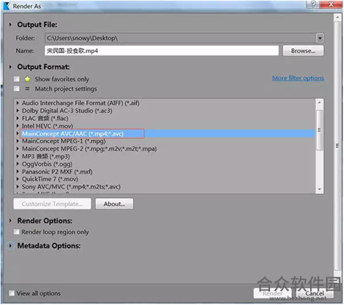This screenshot has height=305, width=344.
Task: Expand Intel HEVC (*.mov) templates
Action: (18, 126)
